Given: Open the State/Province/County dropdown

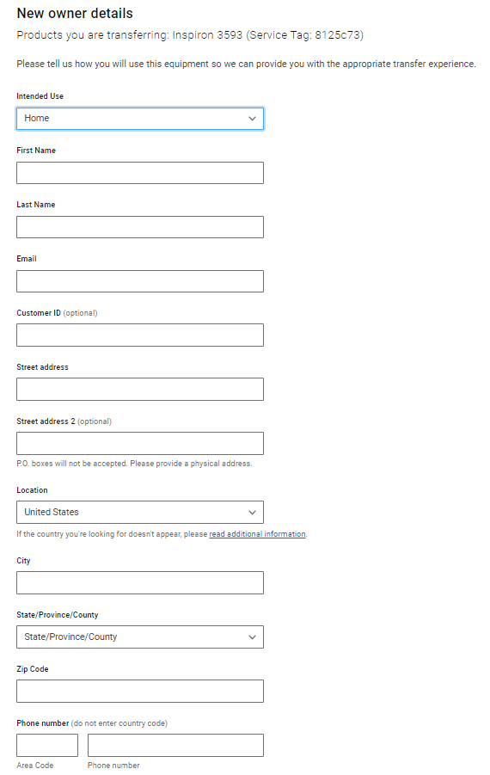Looking at the screenshot, I should (140, 637).
